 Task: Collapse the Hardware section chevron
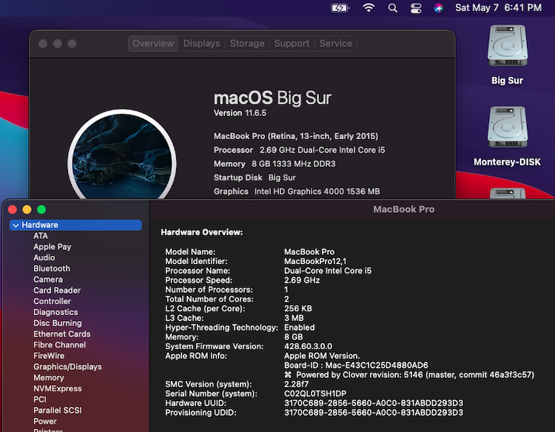coord(16,225)
